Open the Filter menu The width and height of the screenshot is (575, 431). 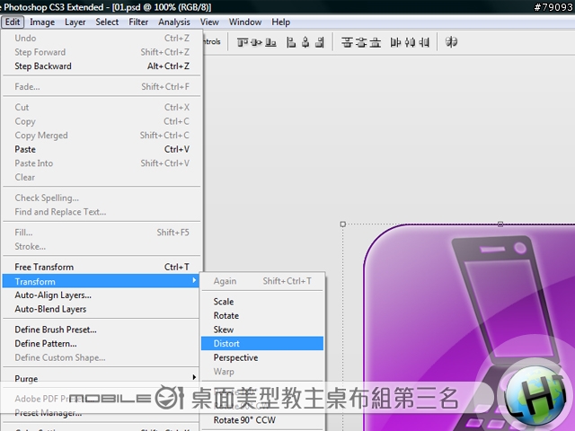pos(138,22)
